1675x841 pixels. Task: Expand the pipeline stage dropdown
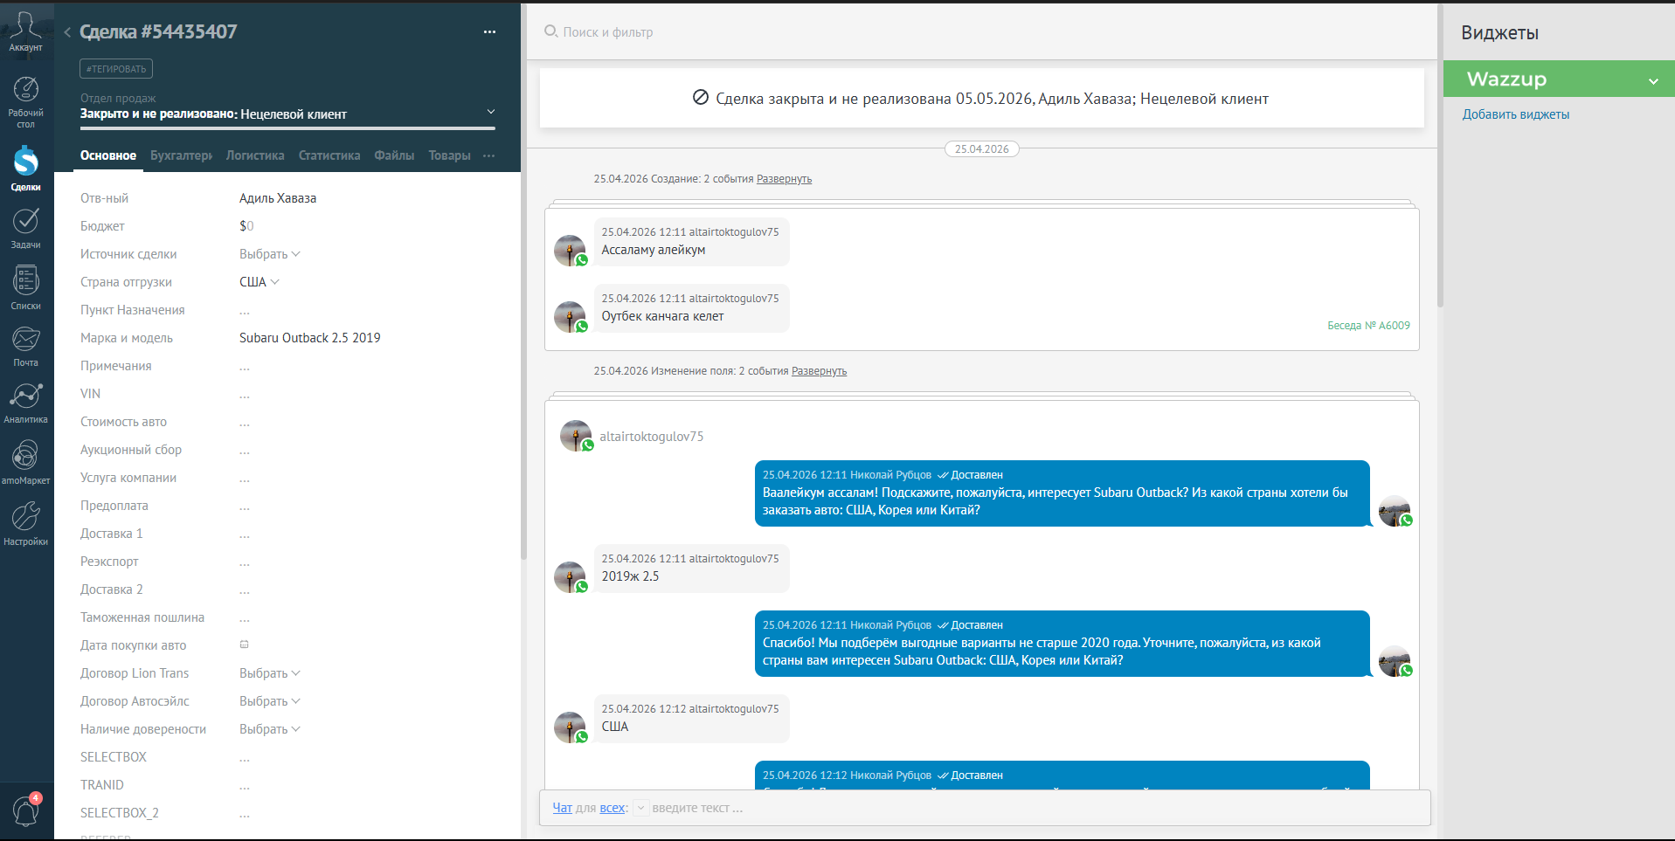(x=490, y=112)
